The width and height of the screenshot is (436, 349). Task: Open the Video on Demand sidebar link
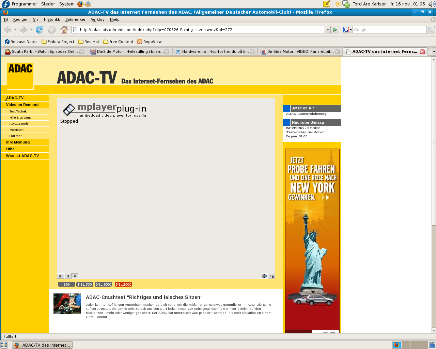(22, 105)
